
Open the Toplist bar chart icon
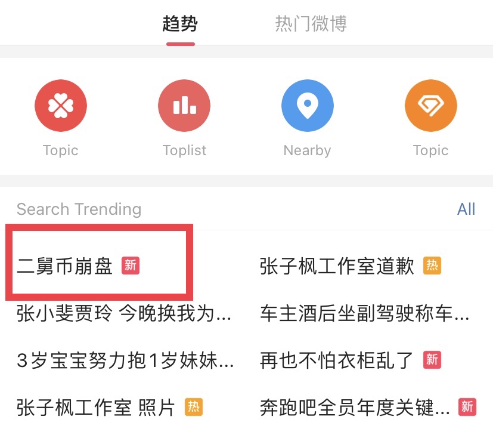[x=184, y=106]
